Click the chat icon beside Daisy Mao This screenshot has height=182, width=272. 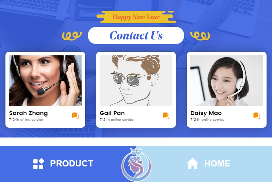[257, 115]
